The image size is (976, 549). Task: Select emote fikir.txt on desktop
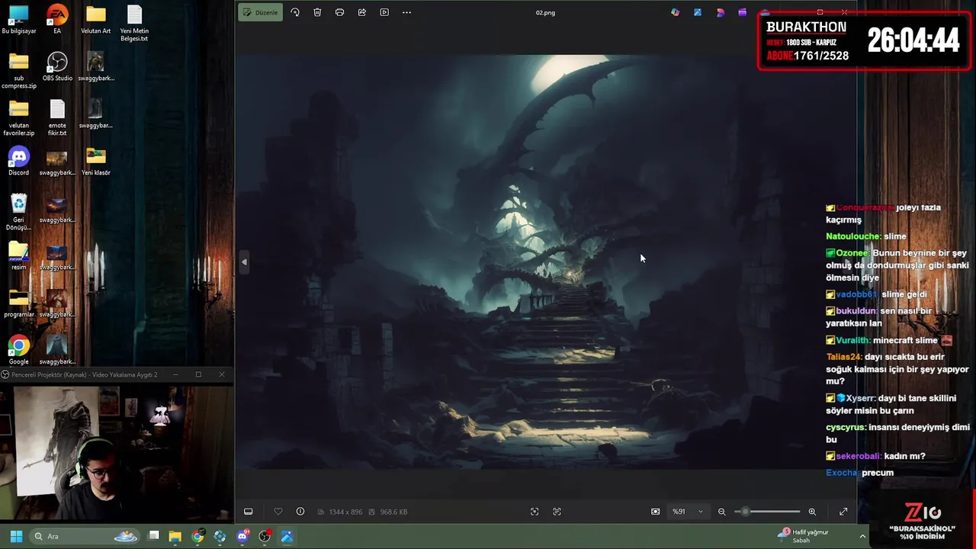click(x=57, y=118)
